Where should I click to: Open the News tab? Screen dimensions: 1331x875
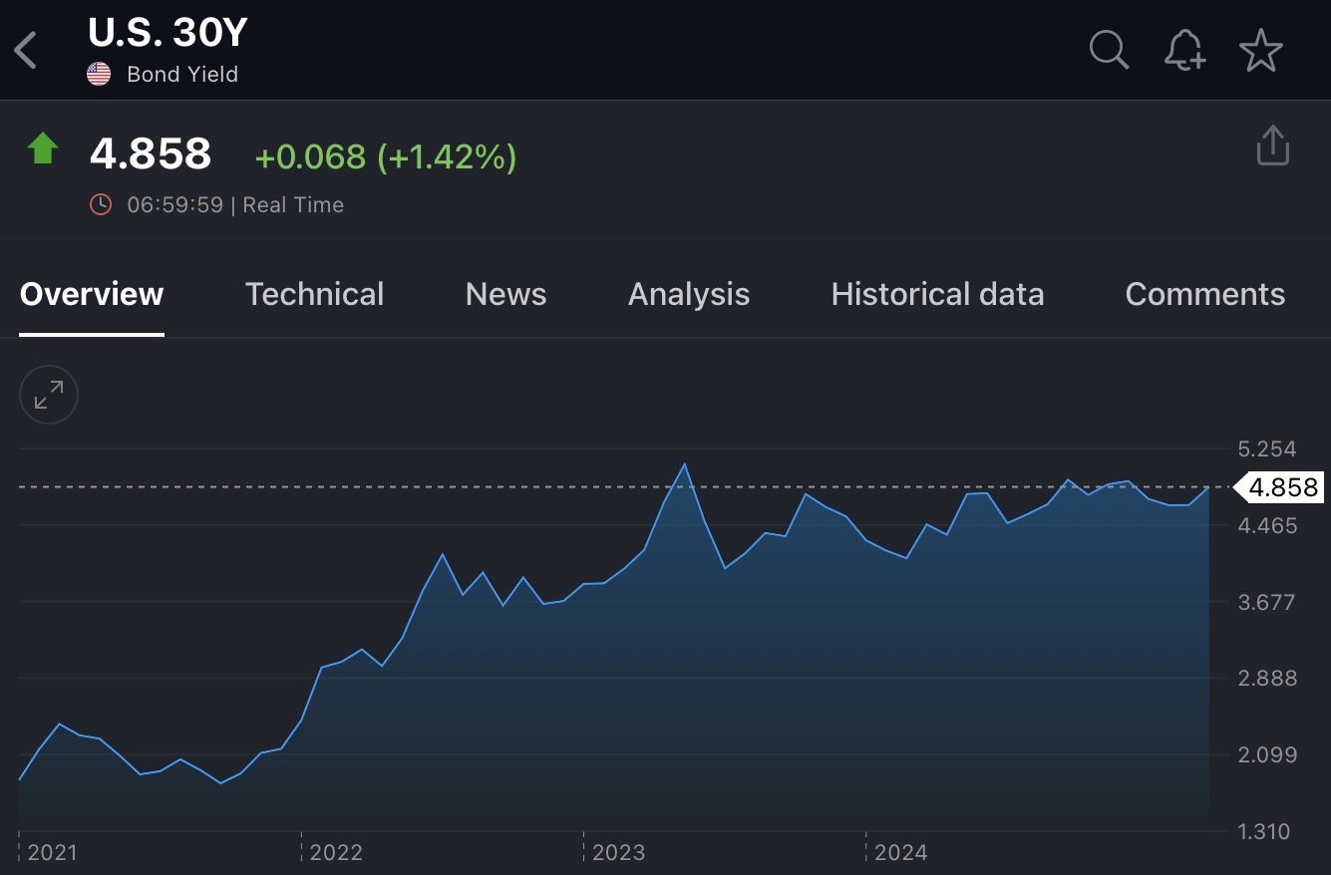tap(505, 294)
